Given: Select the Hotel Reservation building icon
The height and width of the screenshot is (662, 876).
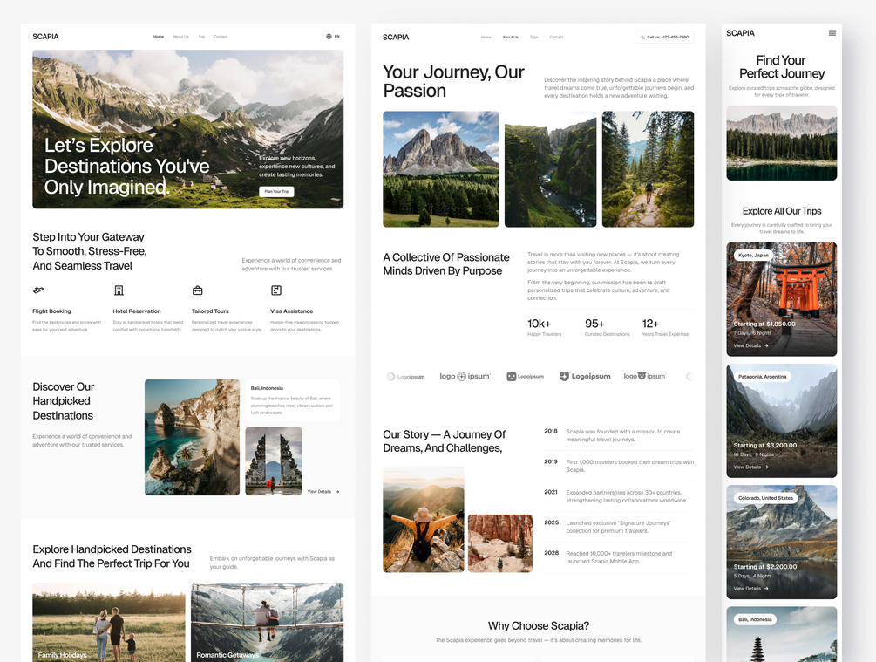Looking at the screenshot, I should point(119,290).
